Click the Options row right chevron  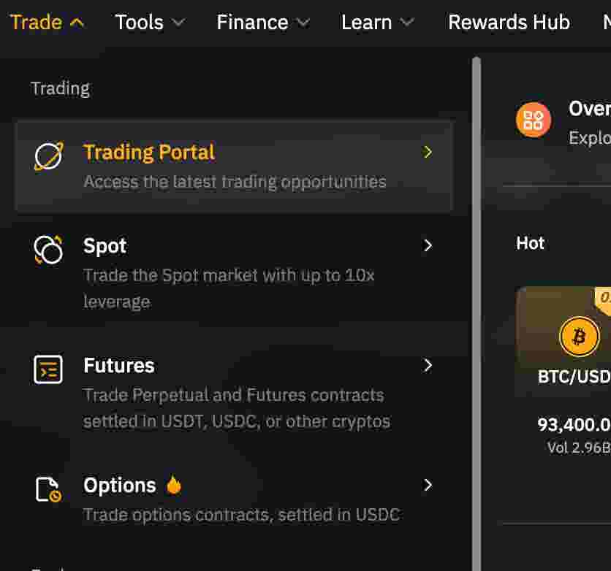428,485
